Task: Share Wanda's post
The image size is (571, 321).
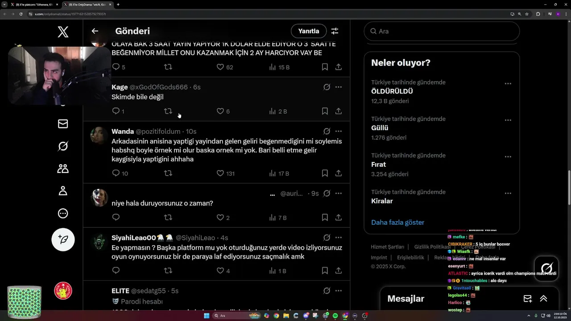Action: click(339, 173)
